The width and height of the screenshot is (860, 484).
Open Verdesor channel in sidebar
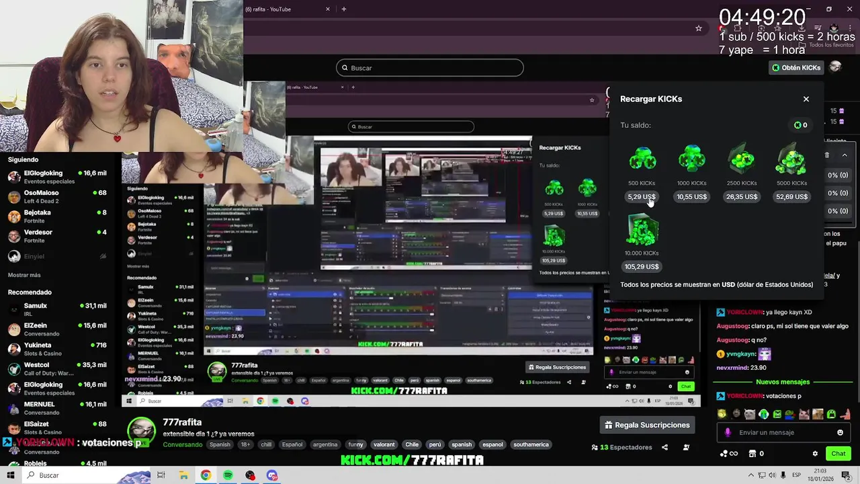click(57, 236)
